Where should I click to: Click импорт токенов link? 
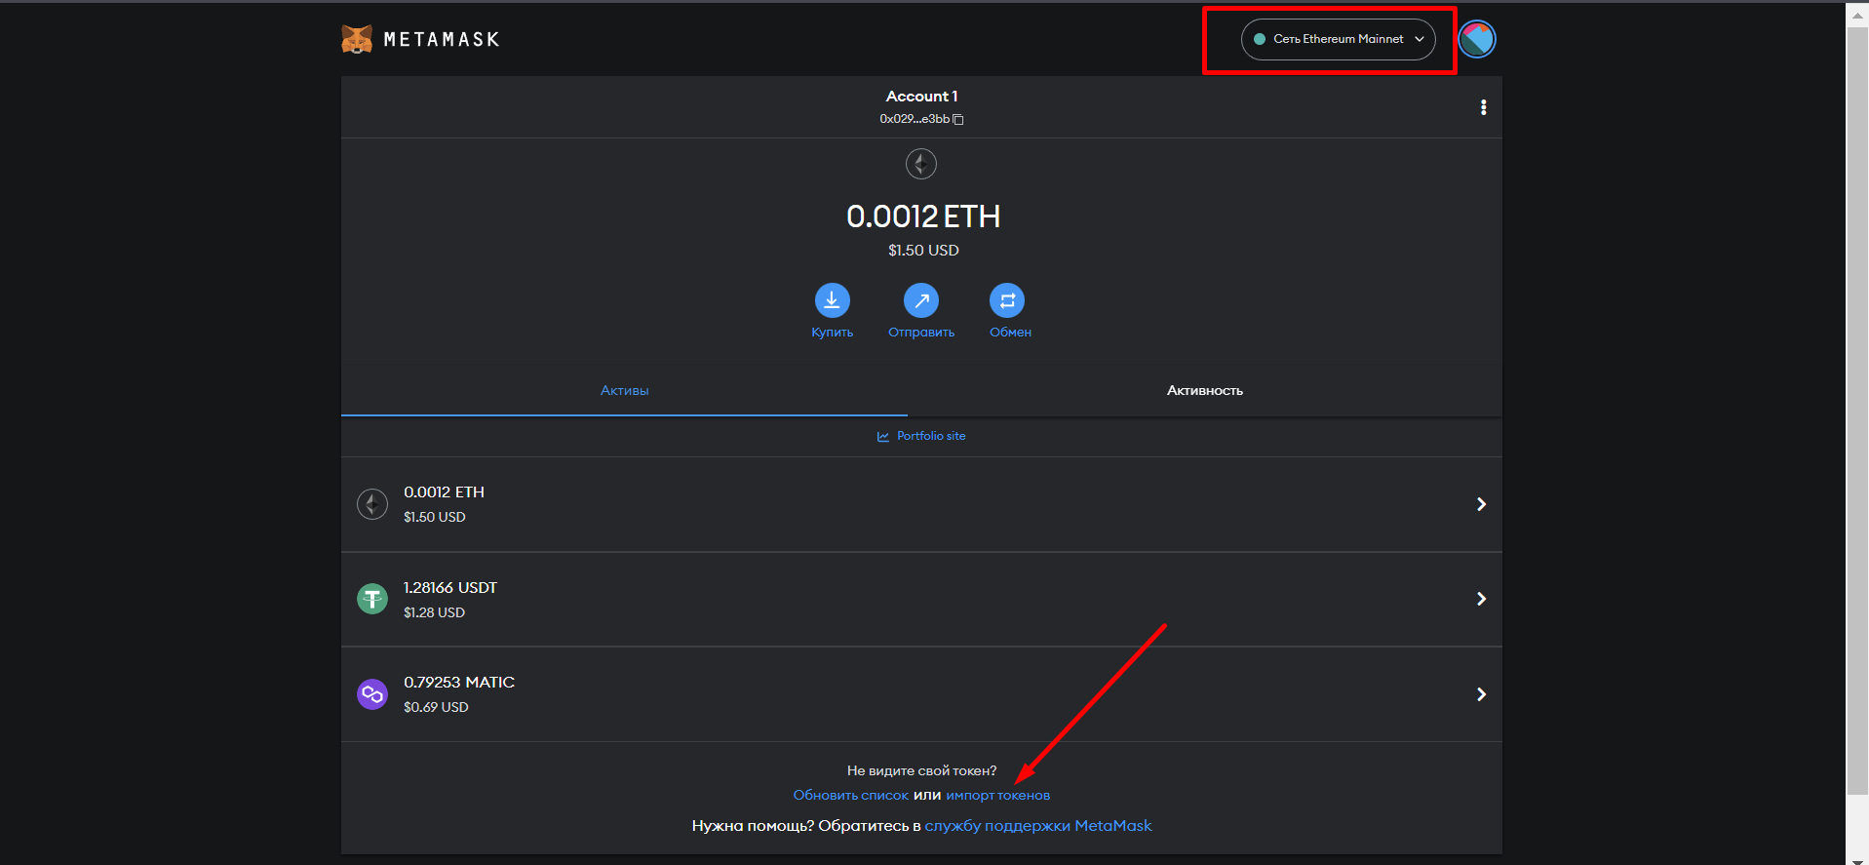click(997, 795)
